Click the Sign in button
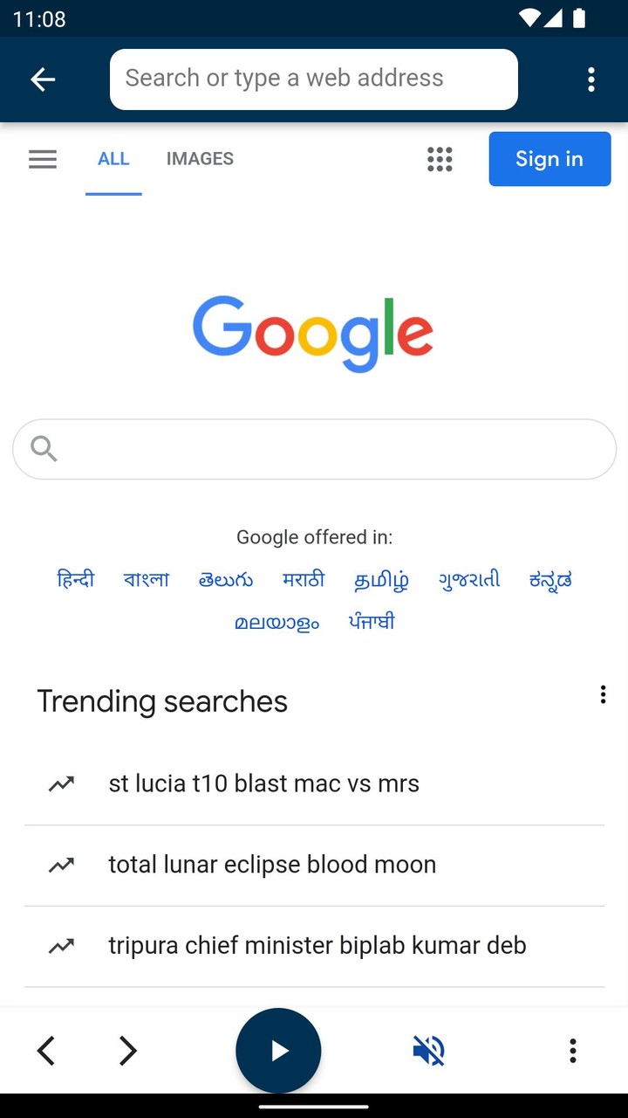 click(x=549, y=159)
